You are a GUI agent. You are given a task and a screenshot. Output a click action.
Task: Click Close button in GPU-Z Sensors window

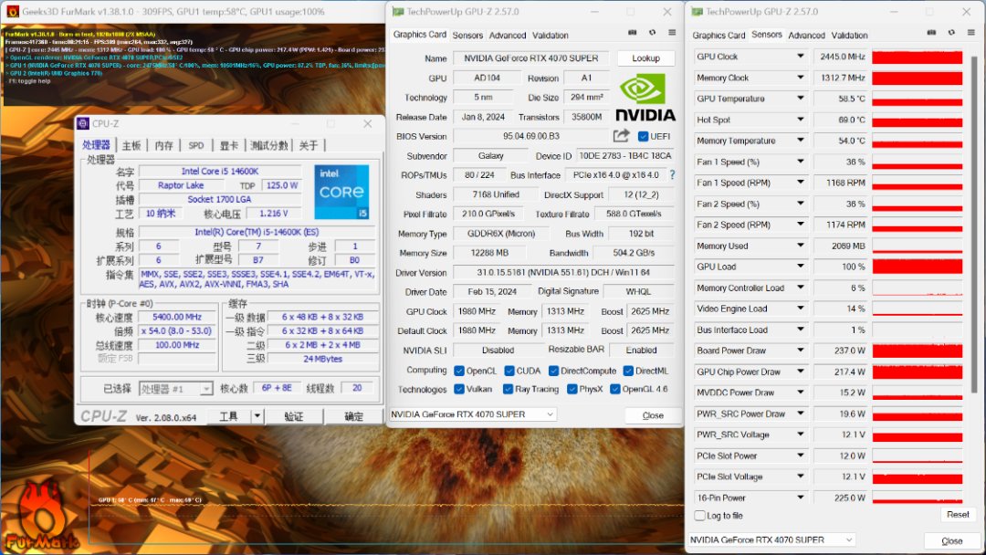click(951, 540)
